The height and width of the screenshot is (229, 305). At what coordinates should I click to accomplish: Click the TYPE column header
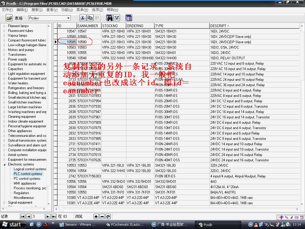tap(182, 26)
